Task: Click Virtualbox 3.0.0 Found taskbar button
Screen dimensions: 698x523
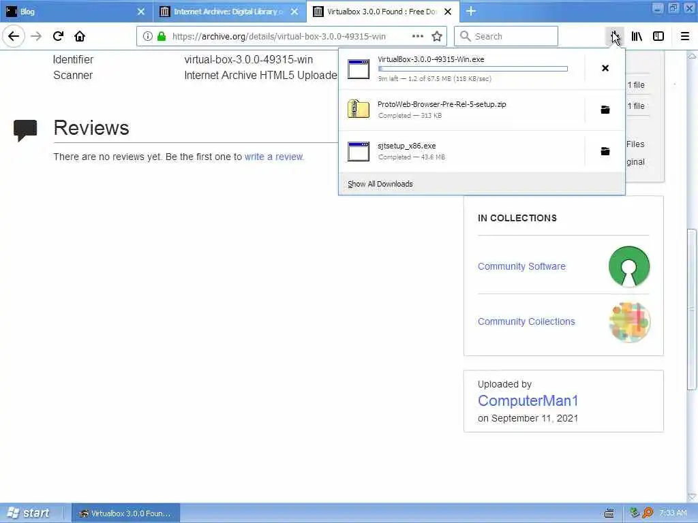Action: point(125,513)
